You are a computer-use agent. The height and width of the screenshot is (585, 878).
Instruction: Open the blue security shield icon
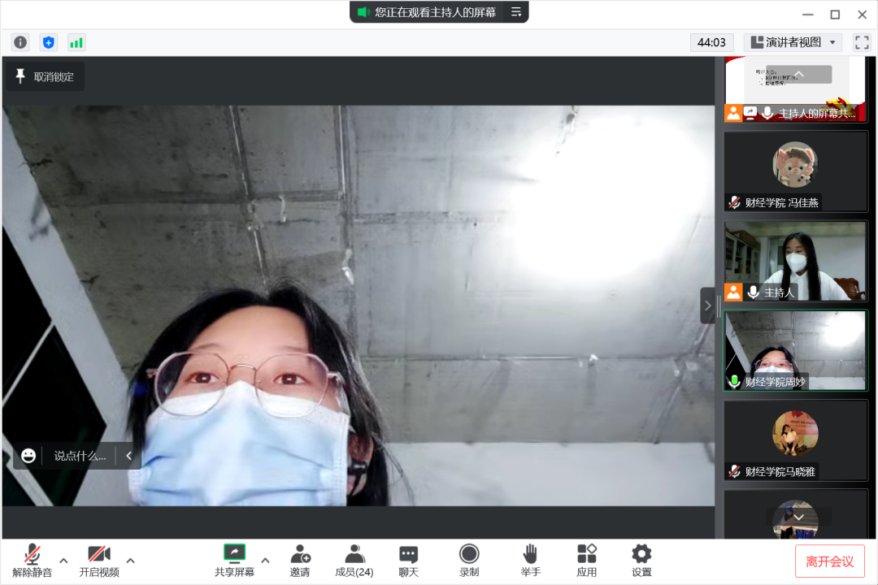pyautogui.click(x=49, y=42)
